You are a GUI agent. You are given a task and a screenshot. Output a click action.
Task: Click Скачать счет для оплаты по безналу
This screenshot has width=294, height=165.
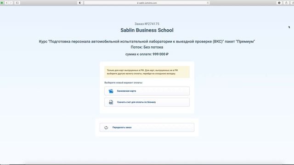(147, 102)
